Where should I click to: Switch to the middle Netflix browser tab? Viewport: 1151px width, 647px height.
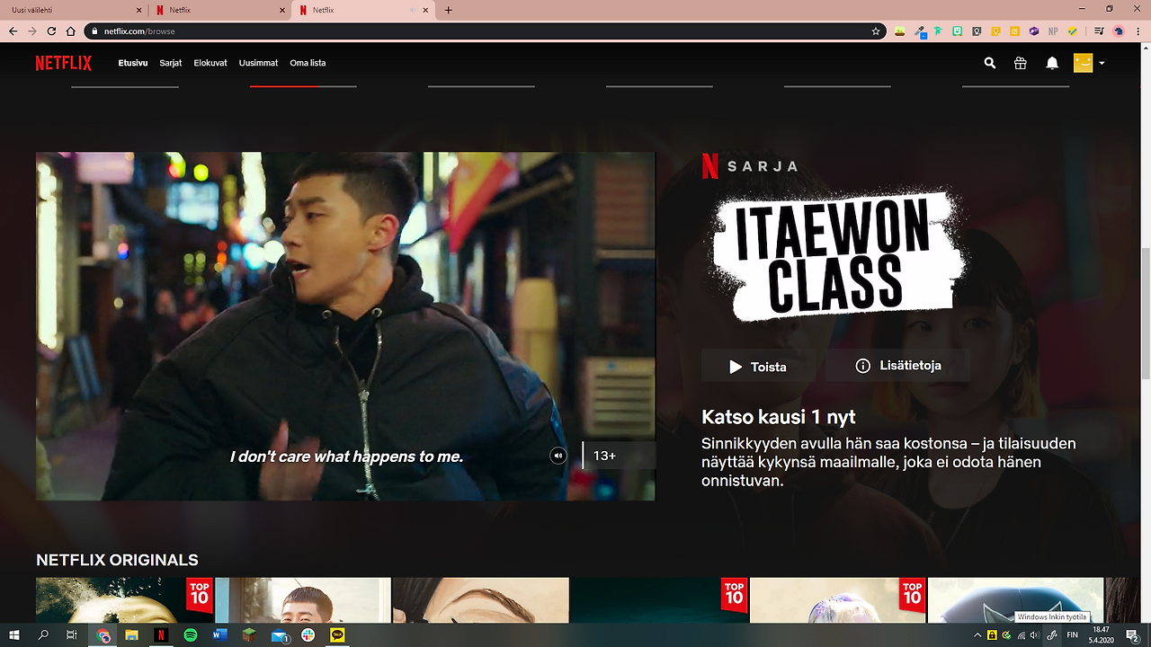[x=220, y=10]
